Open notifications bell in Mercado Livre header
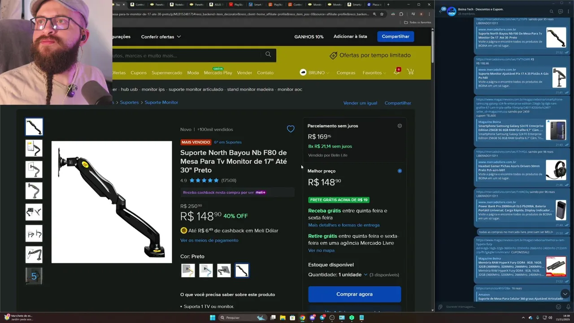Screen dimensions: 574x323 coord(396,72)
